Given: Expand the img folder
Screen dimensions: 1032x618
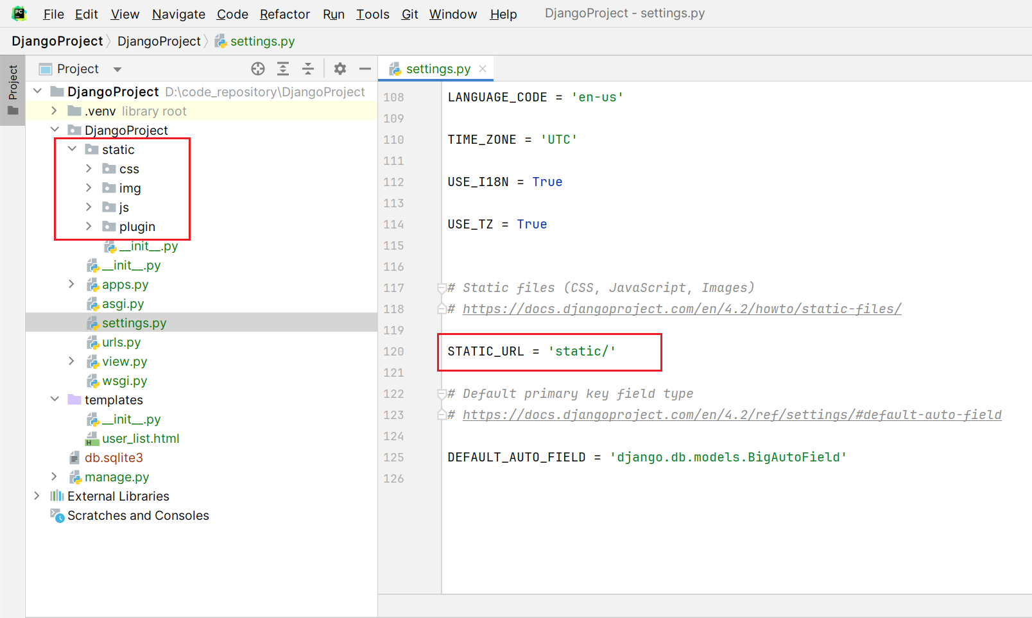Looking at the screenshot, I should (x=89, y=188).
